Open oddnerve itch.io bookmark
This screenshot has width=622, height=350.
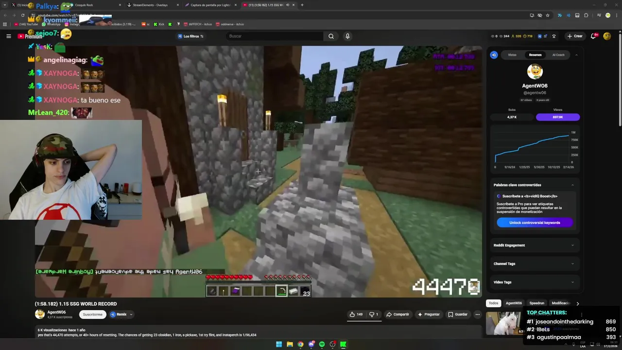click(x=229, y=24)
